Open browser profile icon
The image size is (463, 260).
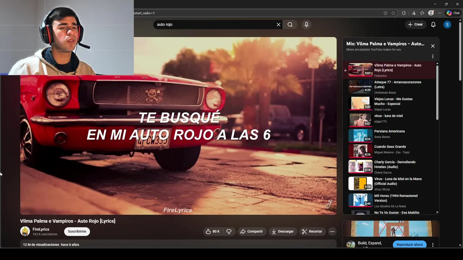(431, 13)
